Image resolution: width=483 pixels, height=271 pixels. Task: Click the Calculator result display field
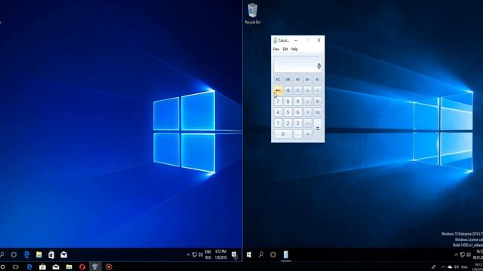click(297, 64)
